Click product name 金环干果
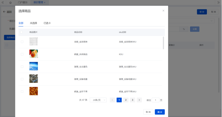Image resolution: width=222 pixels, height=117 pixels. point(81,91)
